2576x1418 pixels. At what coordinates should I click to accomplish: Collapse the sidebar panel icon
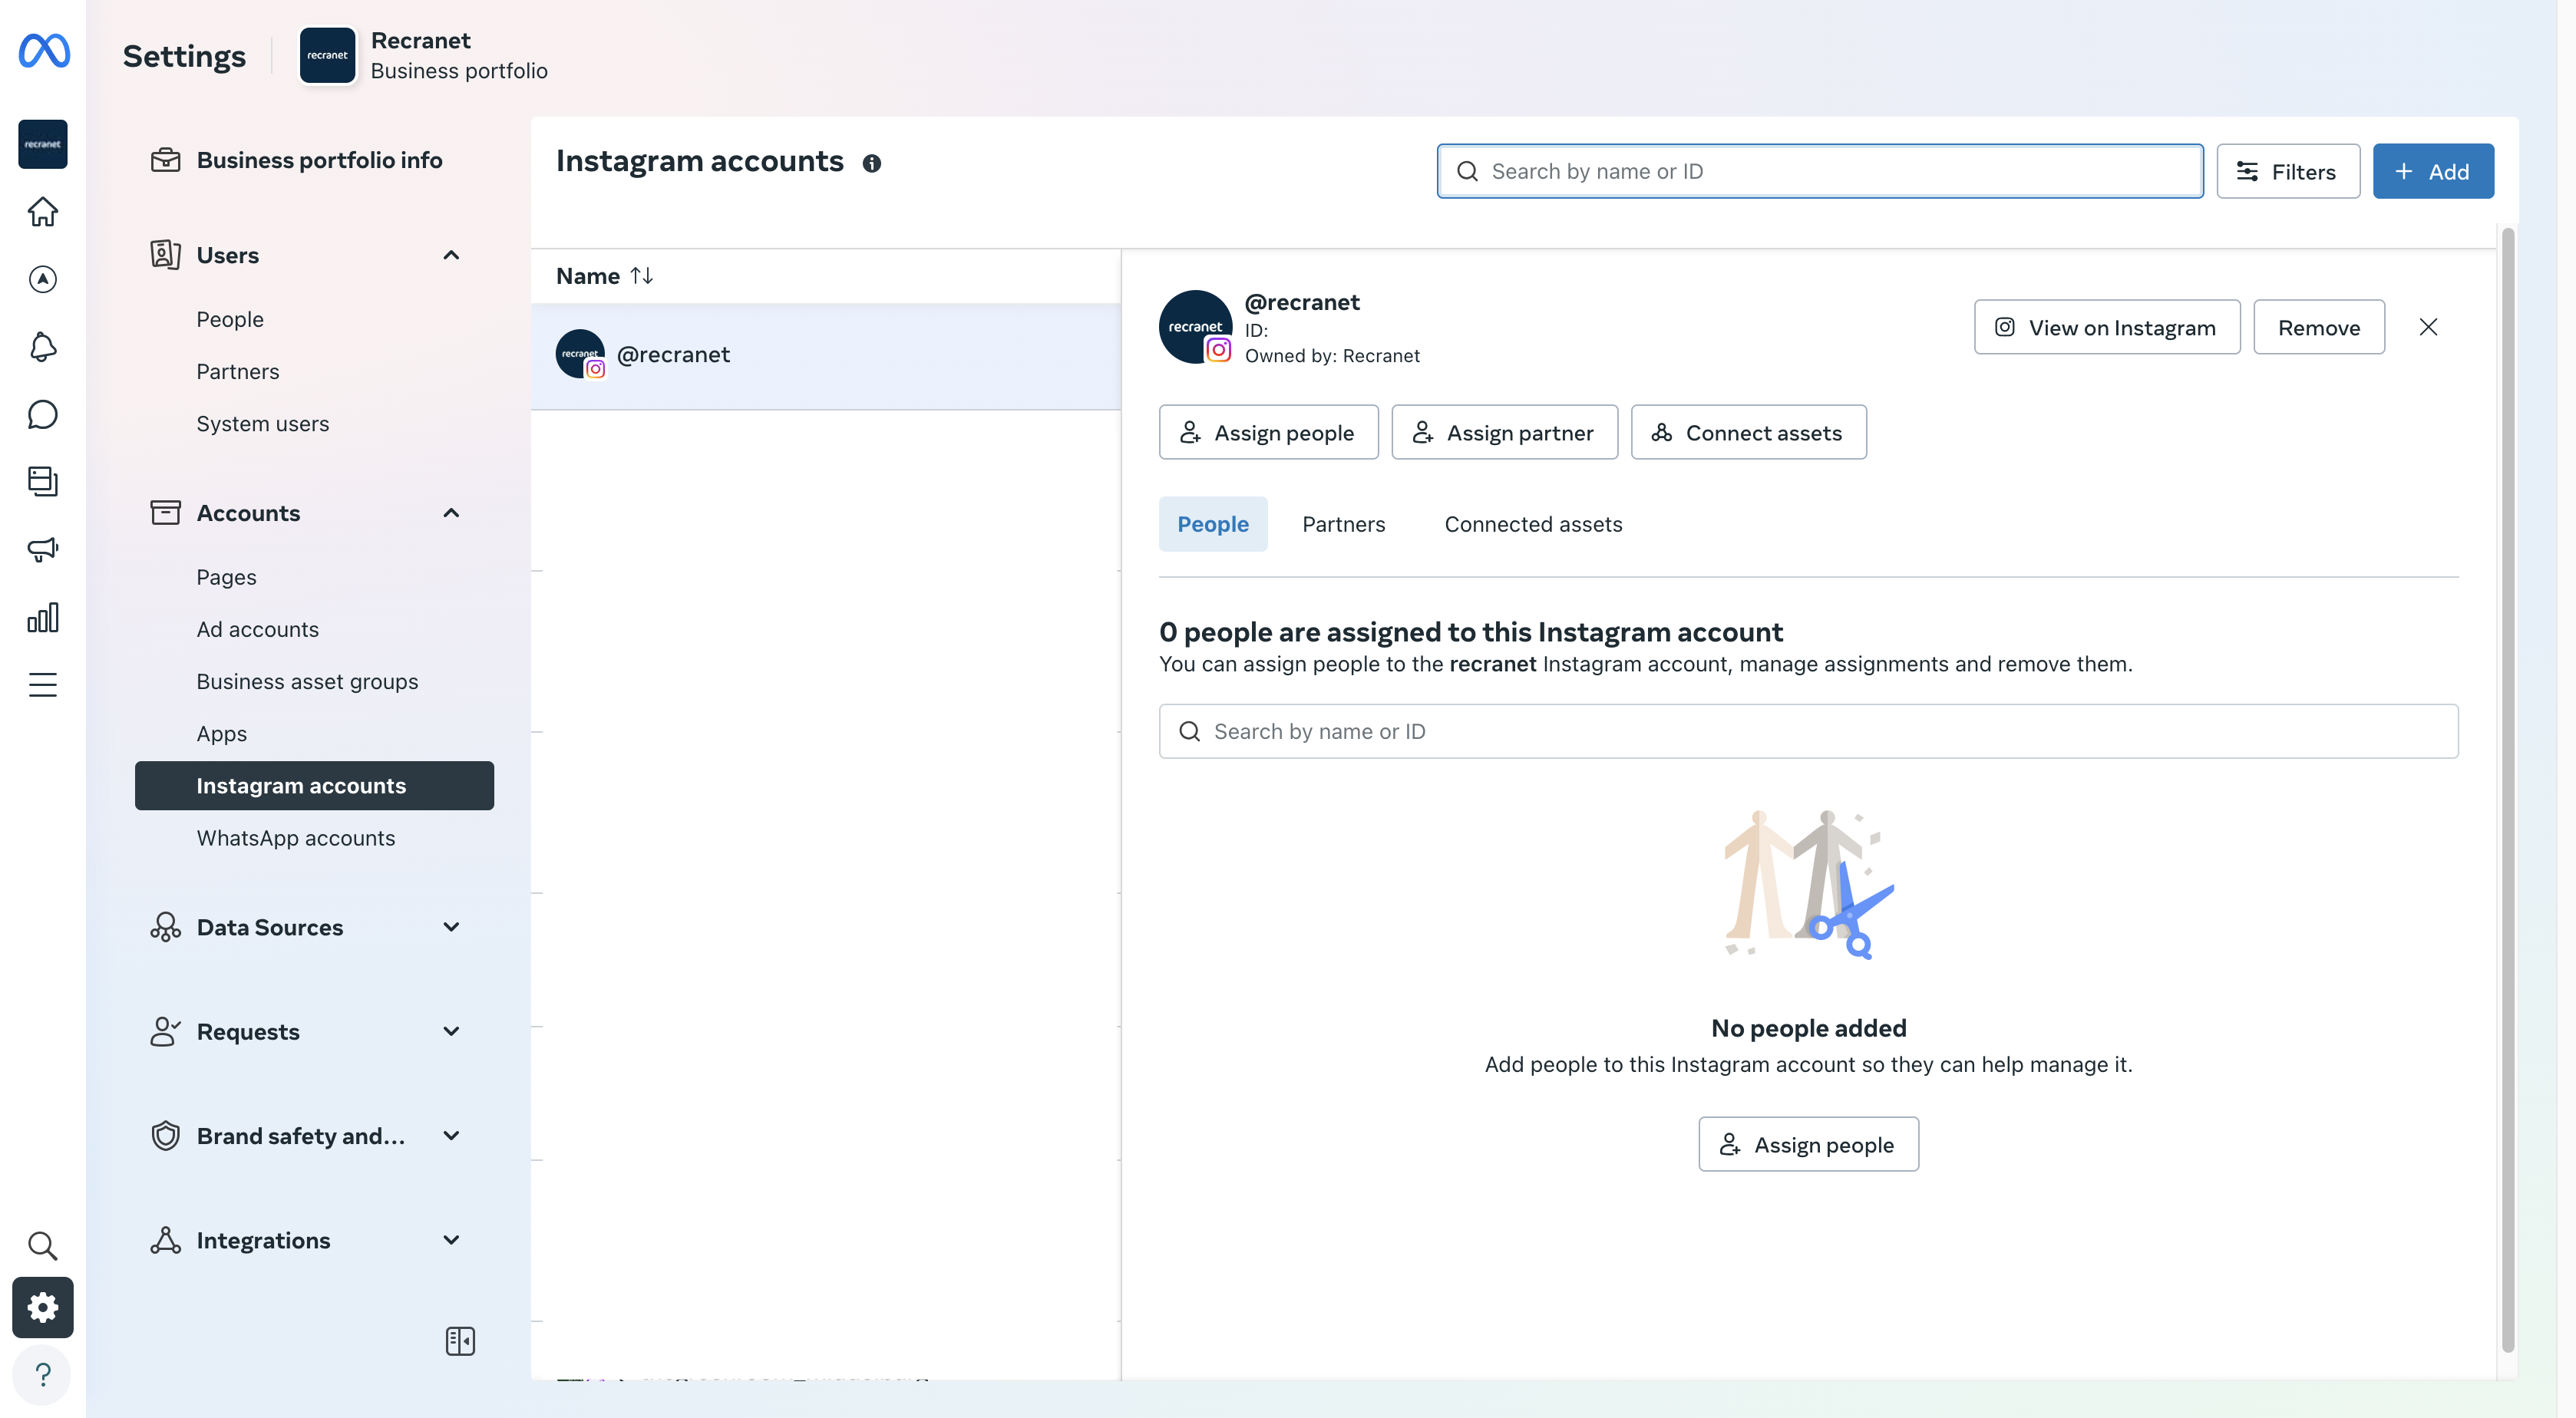click(x=460, y=1341)
